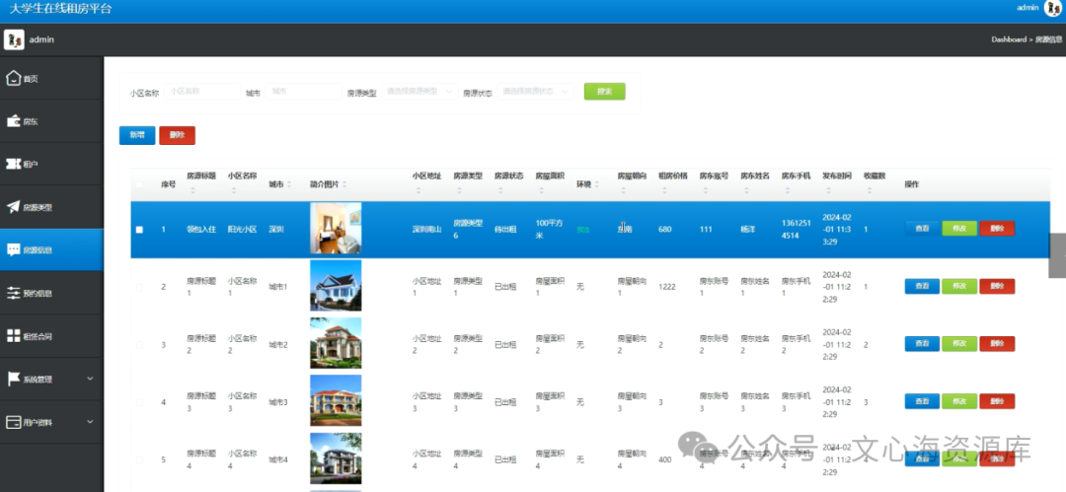This screenshot has height=492, width=1066.
Task: Click the 深圳南山 address cell
Action: 427,230
